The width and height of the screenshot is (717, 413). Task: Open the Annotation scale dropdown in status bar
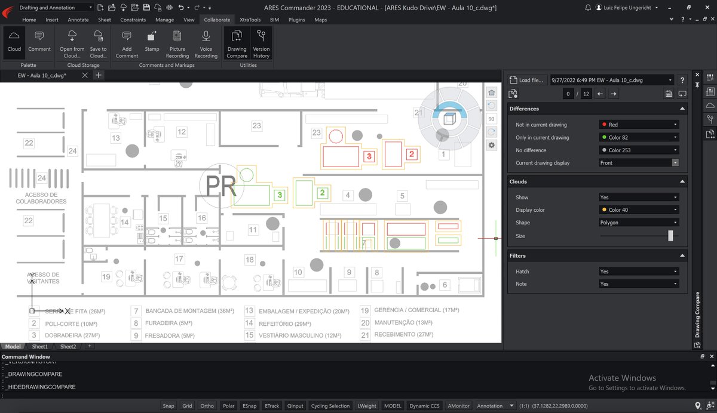(x=494, y=406)
